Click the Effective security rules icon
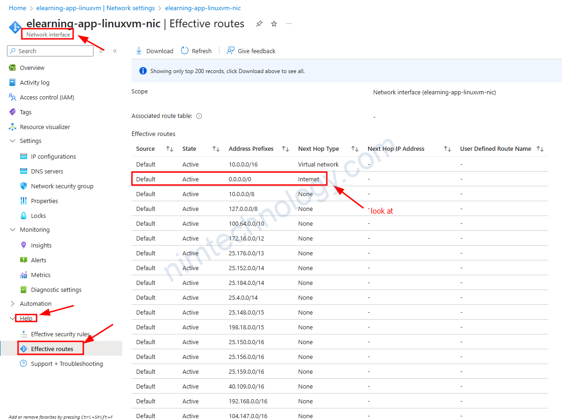The width and height of the screenshot is (562, 420). point(24,334)
